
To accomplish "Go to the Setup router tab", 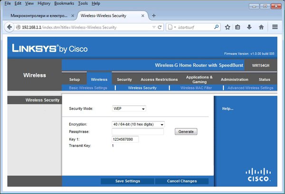I will click(x=75, y=79).
